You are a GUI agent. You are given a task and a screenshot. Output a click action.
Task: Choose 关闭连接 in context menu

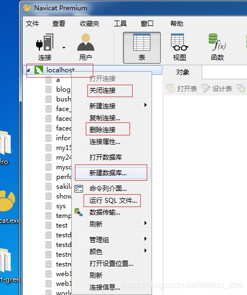(102, 91)
